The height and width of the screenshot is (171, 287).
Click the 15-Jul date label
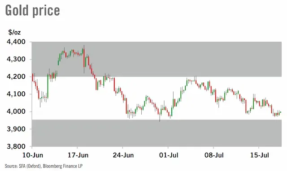(x=259, y=155)
